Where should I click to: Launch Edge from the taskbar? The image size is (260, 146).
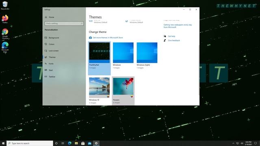tap(69, 143)
